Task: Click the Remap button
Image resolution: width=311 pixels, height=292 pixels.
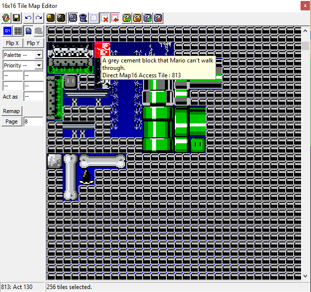Action: tap(11, 111)
